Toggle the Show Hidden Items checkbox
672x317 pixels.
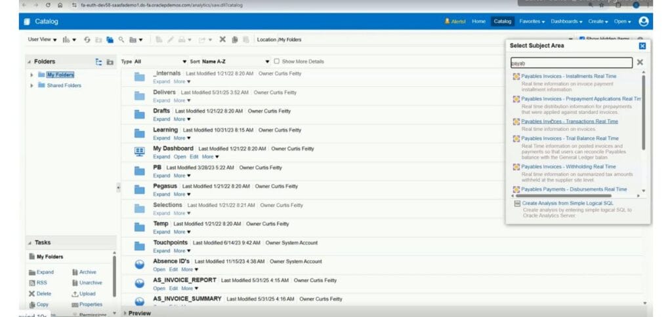point(582,39)
